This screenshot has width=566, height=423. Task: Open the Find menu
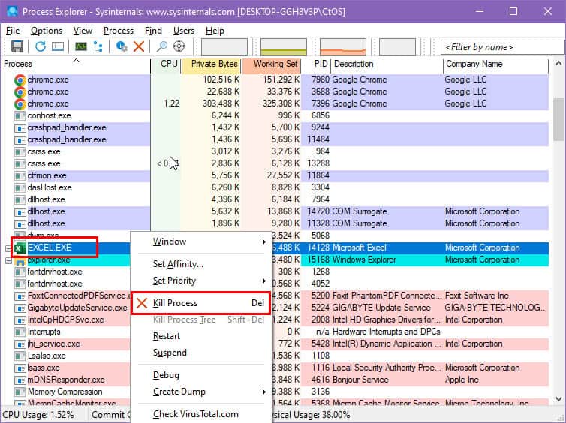(153, 31)
